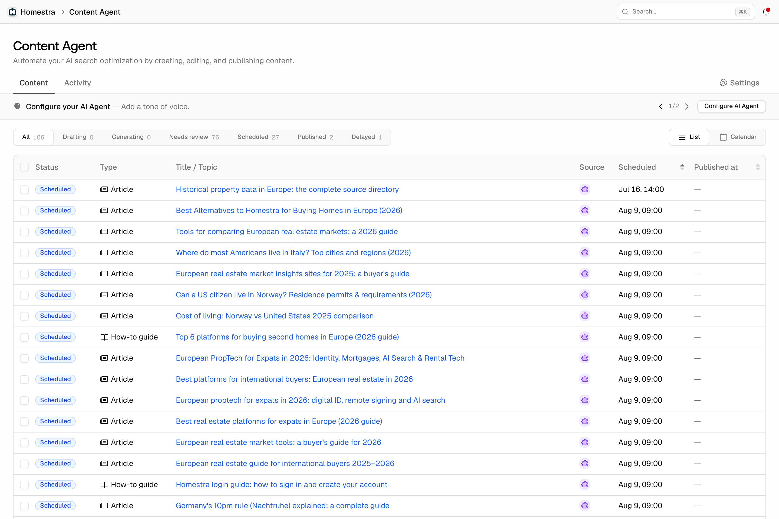
Task: Select the Content tab
Action: pyautogui.click(x=34, y=83)
